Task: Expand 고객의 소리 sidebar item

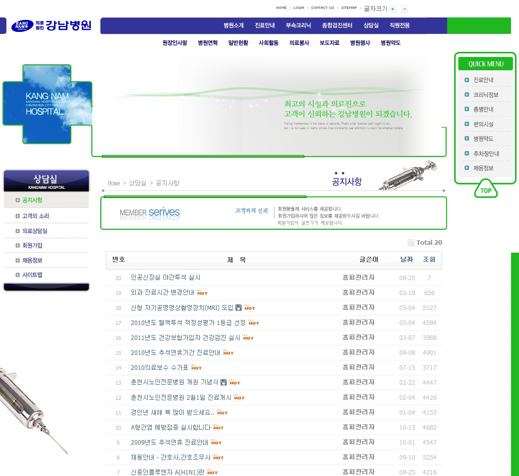Action: (18, 216)
